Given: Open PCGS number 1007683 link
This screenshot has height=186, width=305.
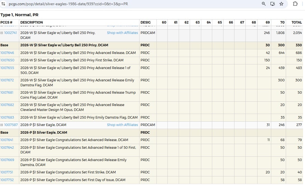Looking at the screenshot, I should [7, 118].
